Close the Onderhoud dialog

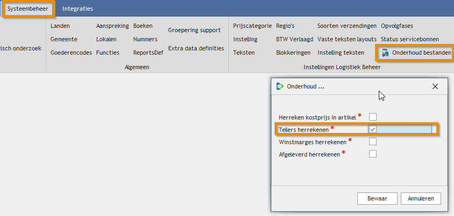[435, 86]
